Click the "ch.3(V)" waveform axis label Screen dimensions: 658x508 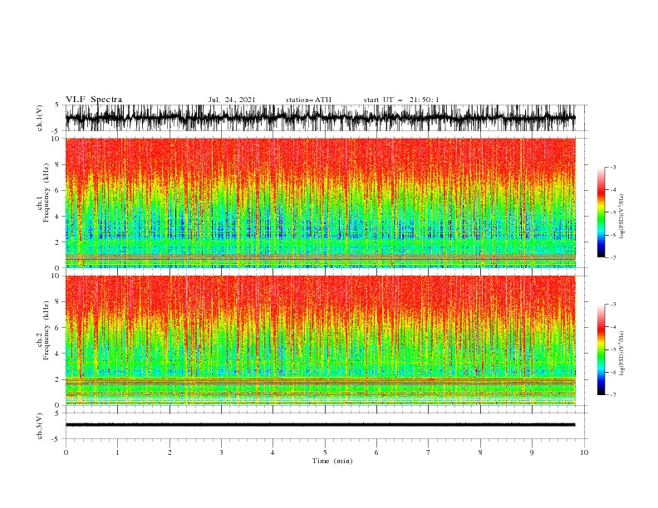[40, 426]
